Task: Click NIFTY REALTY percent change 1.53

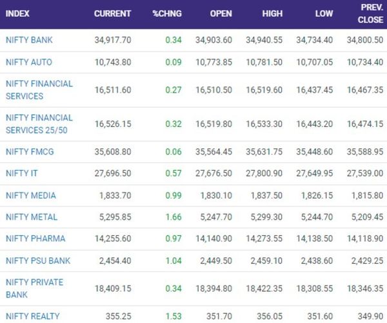Action: (x=174, y=316)
